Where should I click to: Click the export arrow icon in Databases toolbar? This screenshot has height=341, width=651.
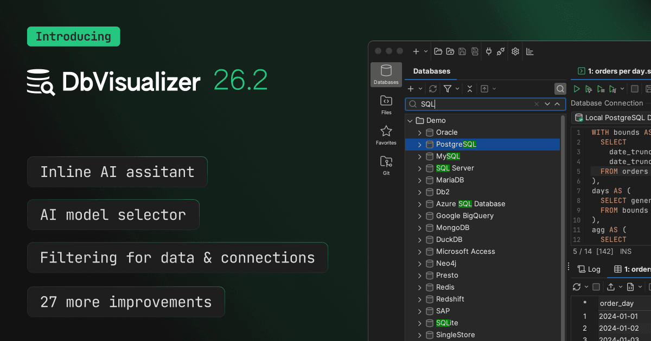[484, 89]
